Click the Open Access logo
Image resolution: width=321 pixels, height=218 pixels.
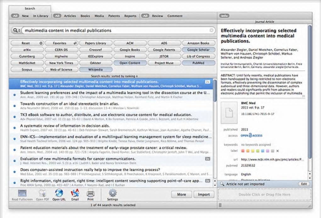[x=251, y=135]
